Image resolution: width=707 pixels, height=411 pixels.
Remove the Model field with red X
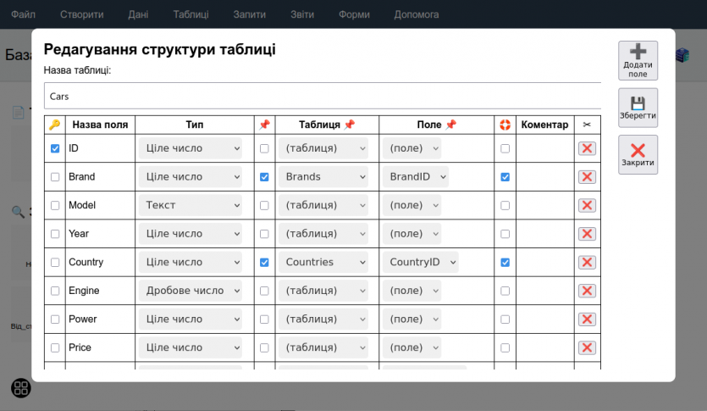(x=587, y=205)
